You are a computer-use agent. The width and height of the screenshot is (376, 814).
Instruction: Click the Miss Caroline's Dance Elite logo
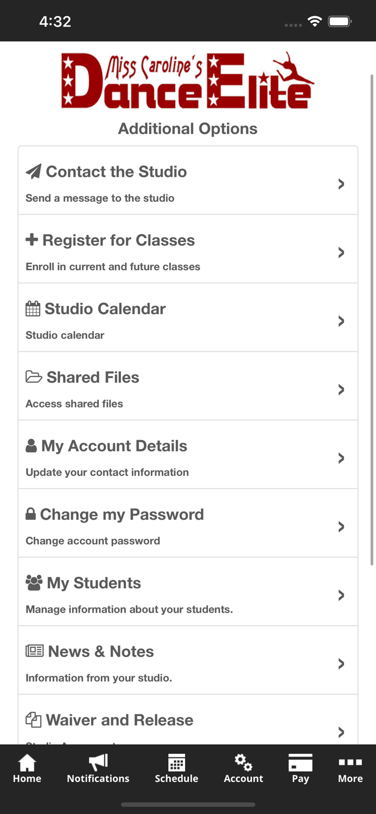188,80
